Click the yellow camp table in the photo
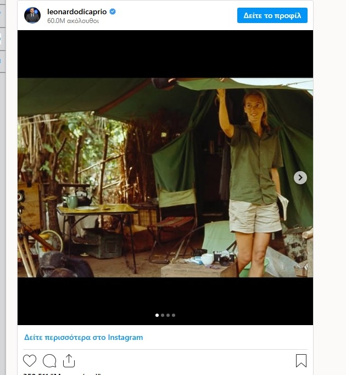 pos(96,209)
